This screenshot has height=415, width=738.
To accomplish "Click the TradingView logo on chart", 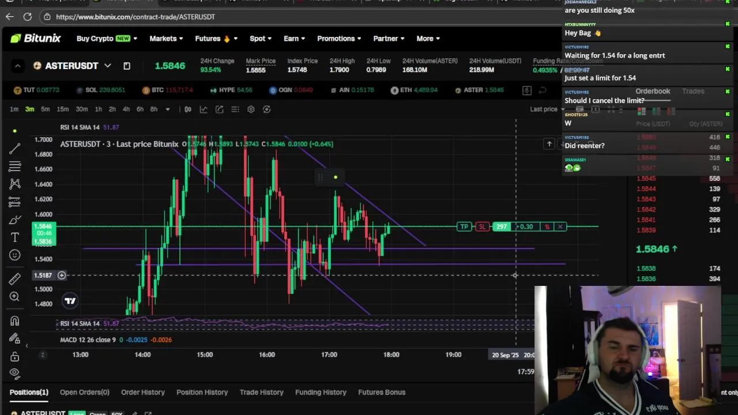I will pyautogui.click(x=70, y=300).
